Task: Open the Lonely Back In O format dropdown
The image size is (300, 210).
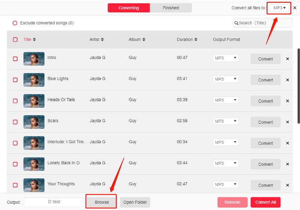Action: tap(226, 163)
